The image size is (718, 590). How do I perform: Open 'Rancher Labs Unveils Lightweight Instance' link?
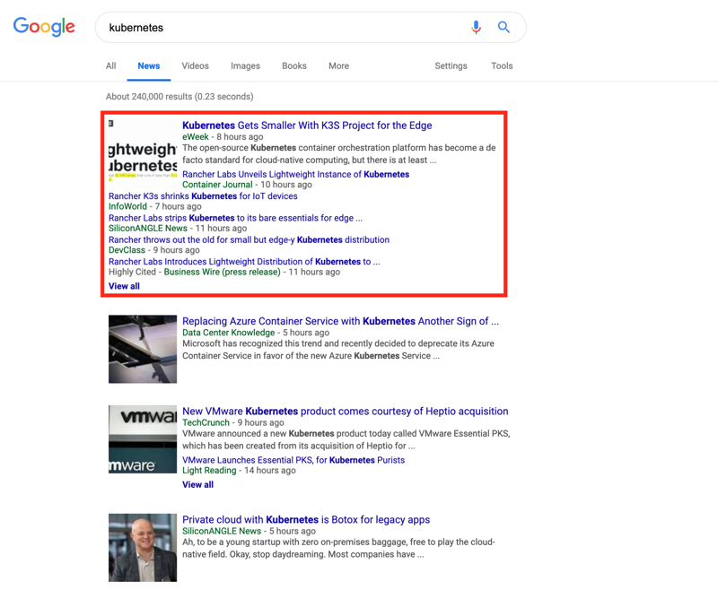(296, 174)
